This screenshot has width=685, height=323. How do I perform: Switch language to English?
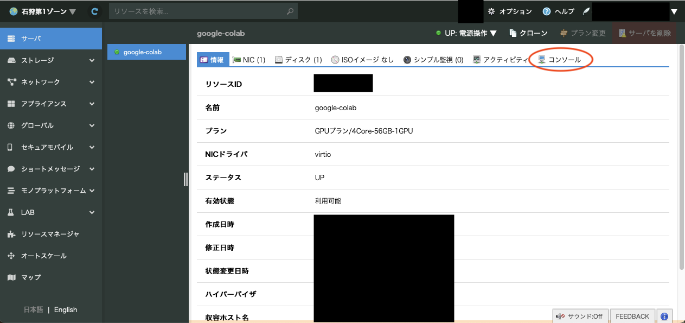coord(66,309)
